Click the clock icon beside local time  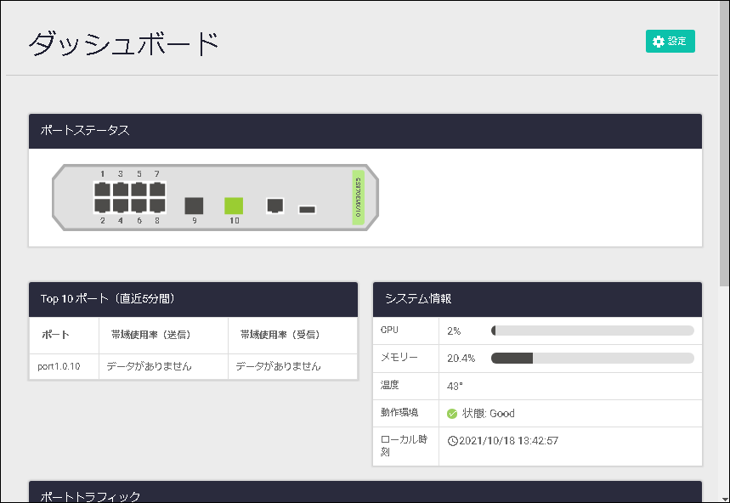point(452,441)
